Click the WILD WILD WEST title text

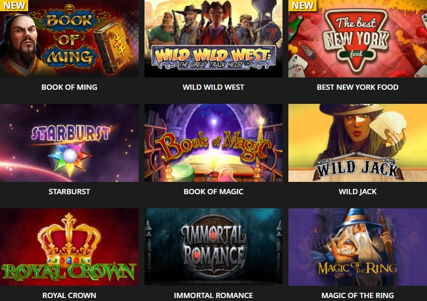(x=213, y=87)
